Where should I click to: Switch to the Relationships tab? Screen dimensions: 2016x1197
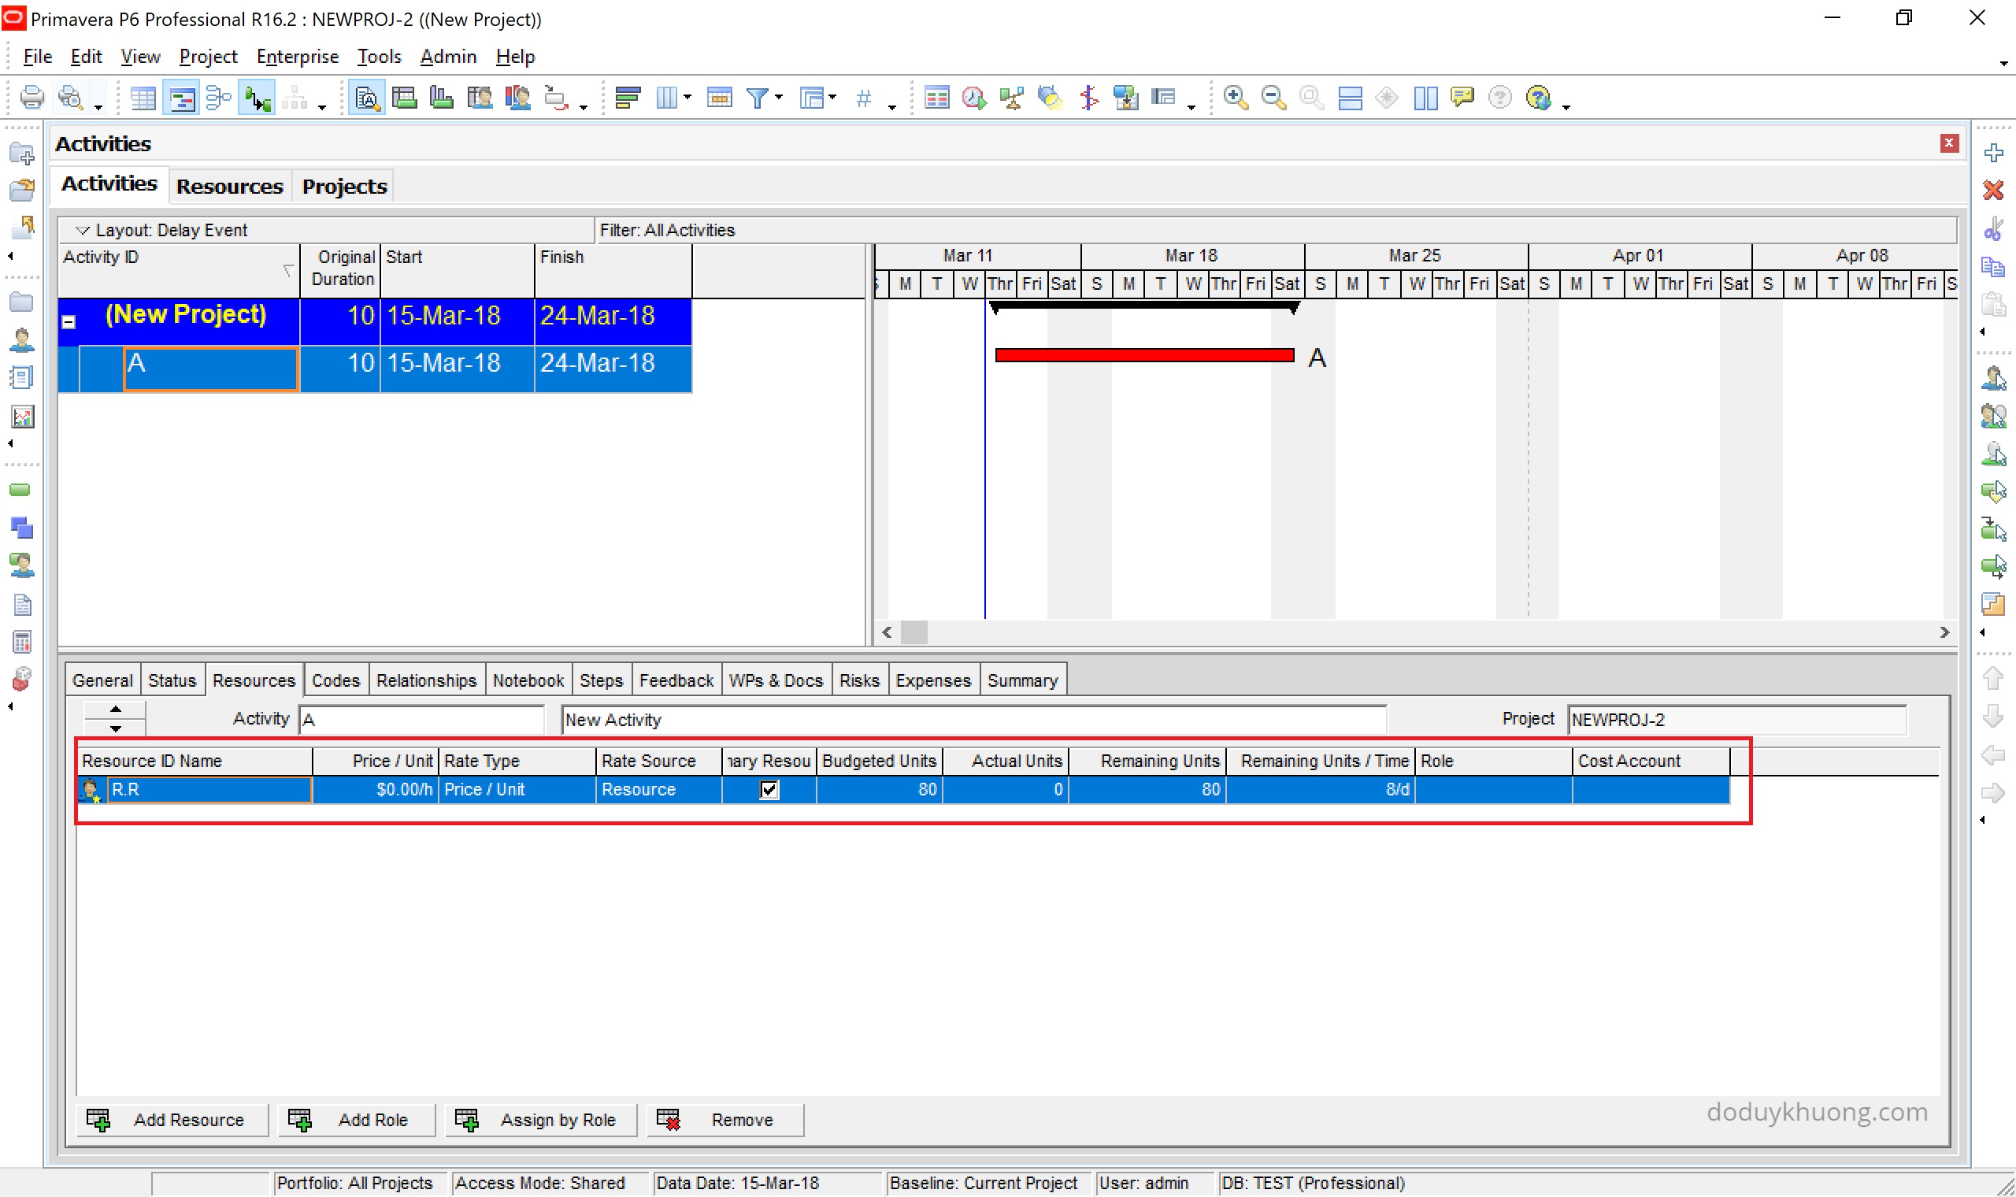426,680
